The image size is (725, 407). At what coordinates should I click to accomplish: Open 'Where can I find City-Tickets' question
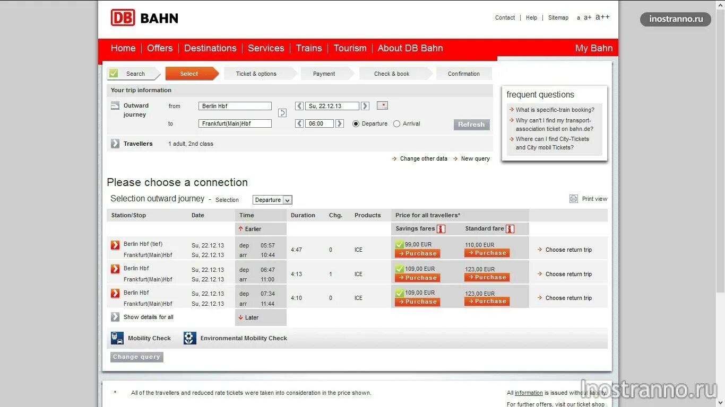[553, 143]
